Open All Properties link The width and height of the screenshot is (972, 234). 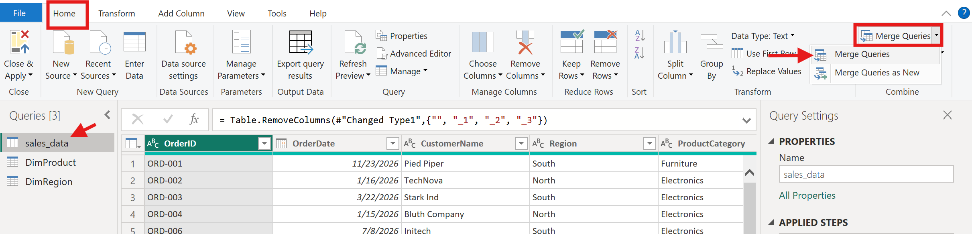click(x=807, y=195)
